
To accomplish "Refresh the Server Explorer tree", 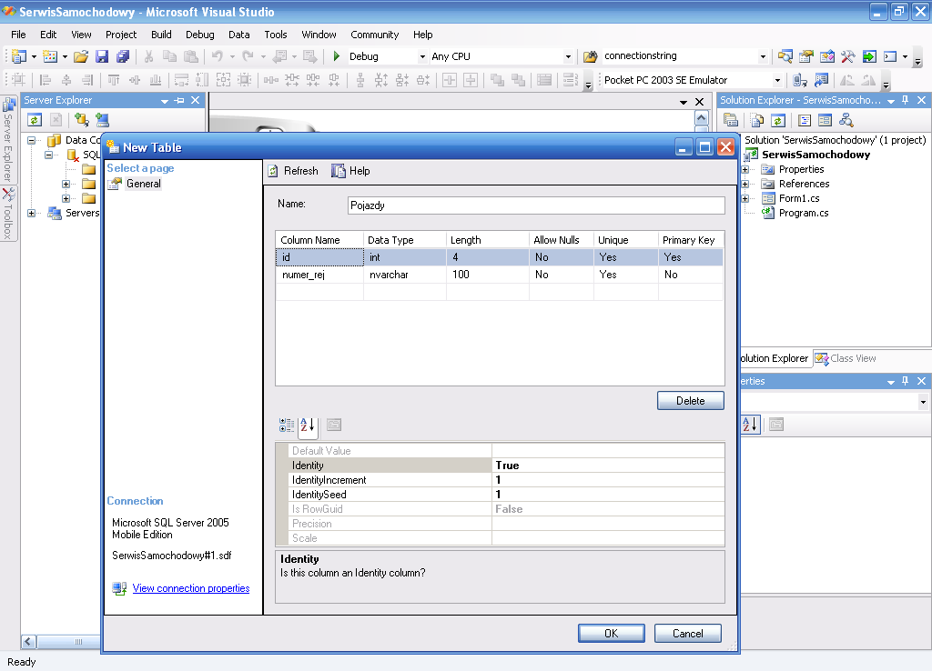I will click(x=35, y=120).
